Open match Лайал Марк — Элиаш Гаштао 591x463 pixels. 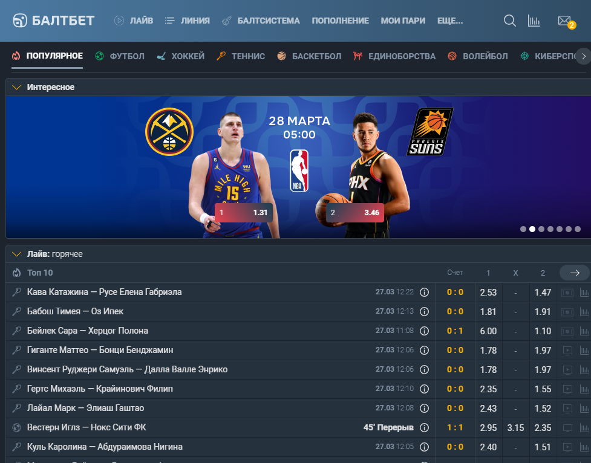point(85,408)
